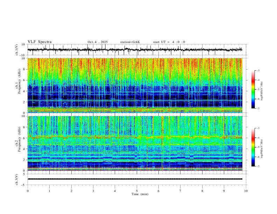Click the ch.3 flat voltage trace
277x214 pixels.
[135, 179]
